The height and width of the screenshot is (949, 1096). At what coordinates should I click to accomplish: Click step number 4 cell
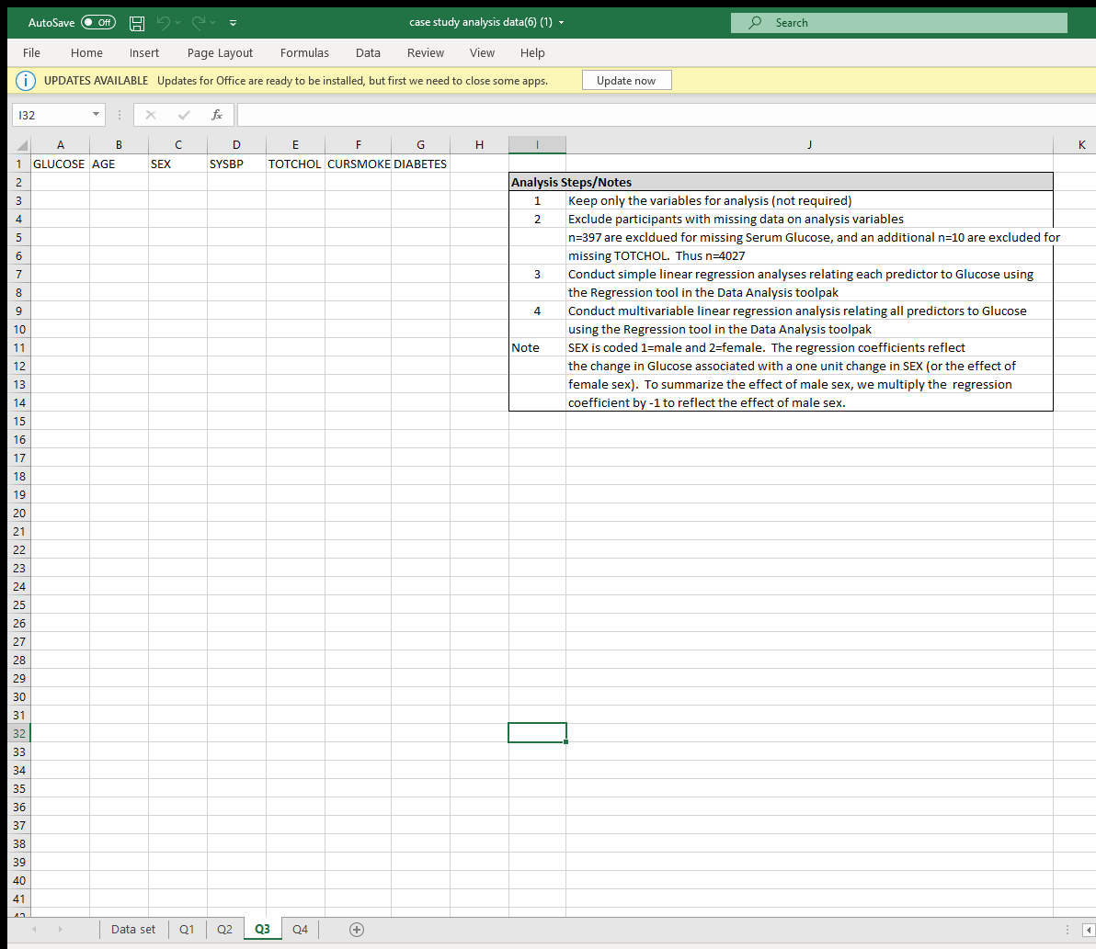537,311
